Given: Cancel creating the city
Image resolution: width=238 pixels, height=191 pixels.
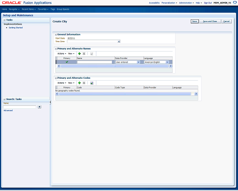Looking at the screenshot, I should click(226, 21).
